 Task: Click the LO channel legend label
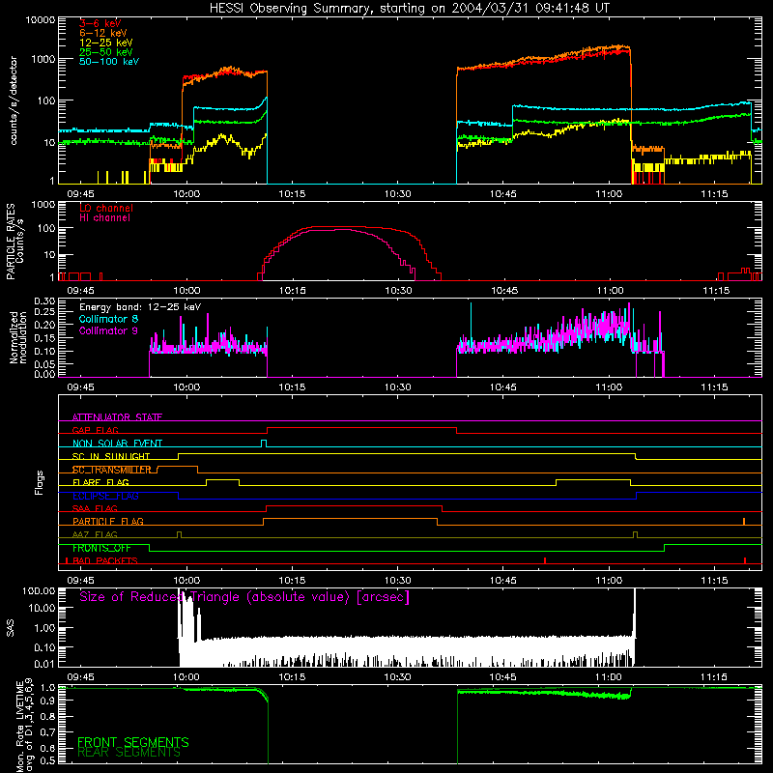pyautogui.click(x=106, y=208)
